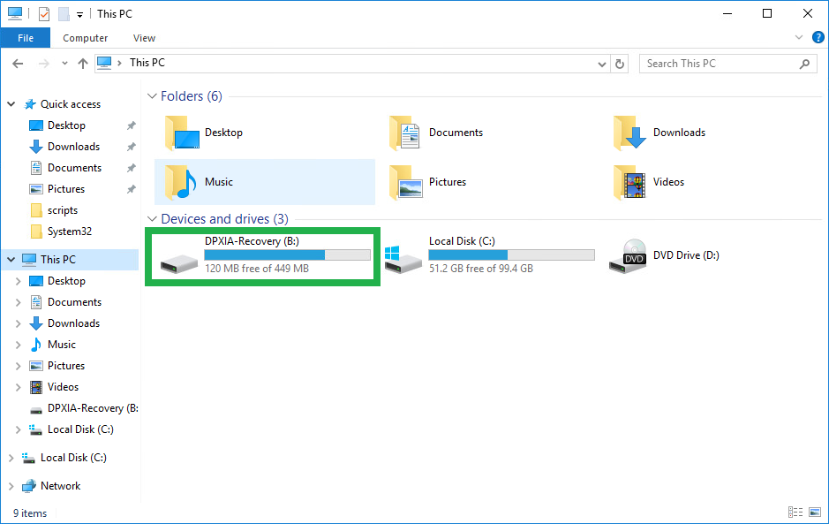This screenshot has height=524, width=829.
Task: Expand the Network tree node
Action: (11, 486)
